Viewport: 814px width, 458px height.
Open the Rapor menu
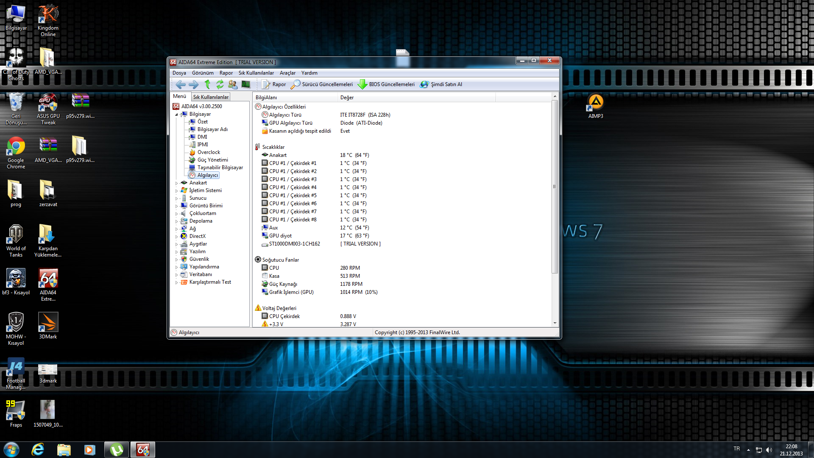tap(226, 73)
